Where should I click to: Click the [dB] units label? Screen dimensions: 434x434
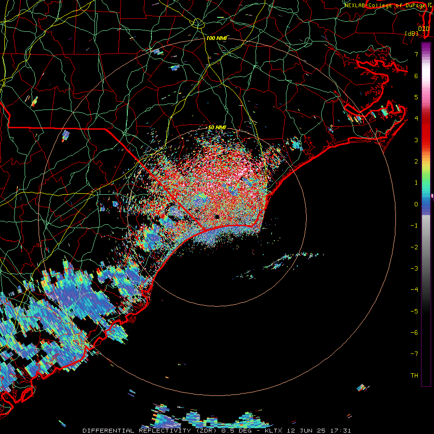tap(412, 33)
